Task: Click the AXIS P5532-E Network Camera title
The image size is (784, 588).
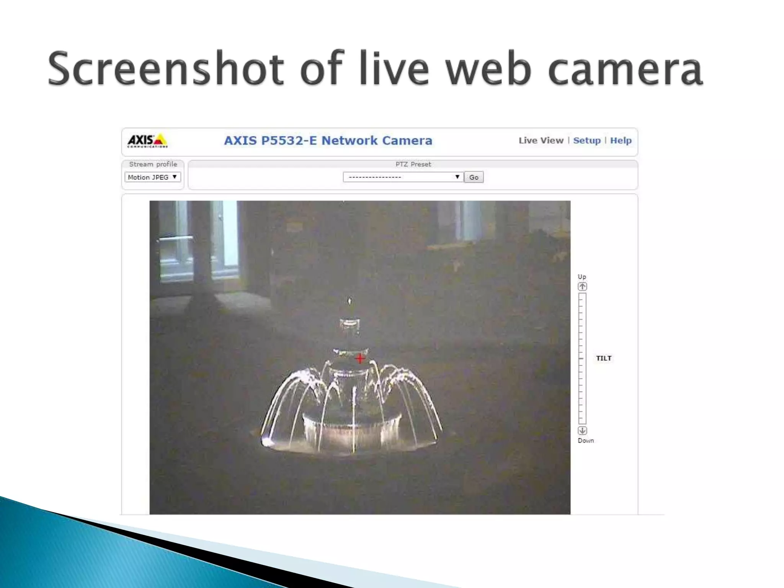Action: [x=328, y=140]
